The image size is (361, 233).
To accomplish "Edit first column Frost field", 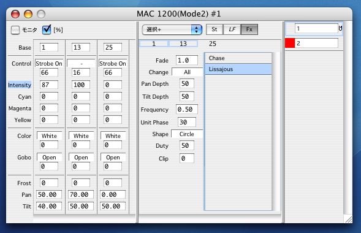I will [49, 183].
